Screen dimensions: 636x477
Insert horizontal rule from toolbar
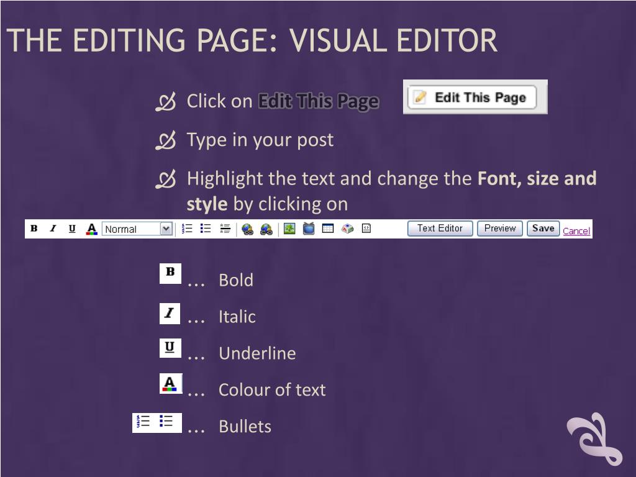point(225,229)
